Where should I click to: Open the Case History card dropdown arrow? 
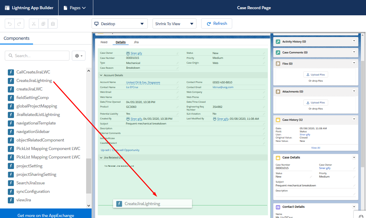click(354, 119)
